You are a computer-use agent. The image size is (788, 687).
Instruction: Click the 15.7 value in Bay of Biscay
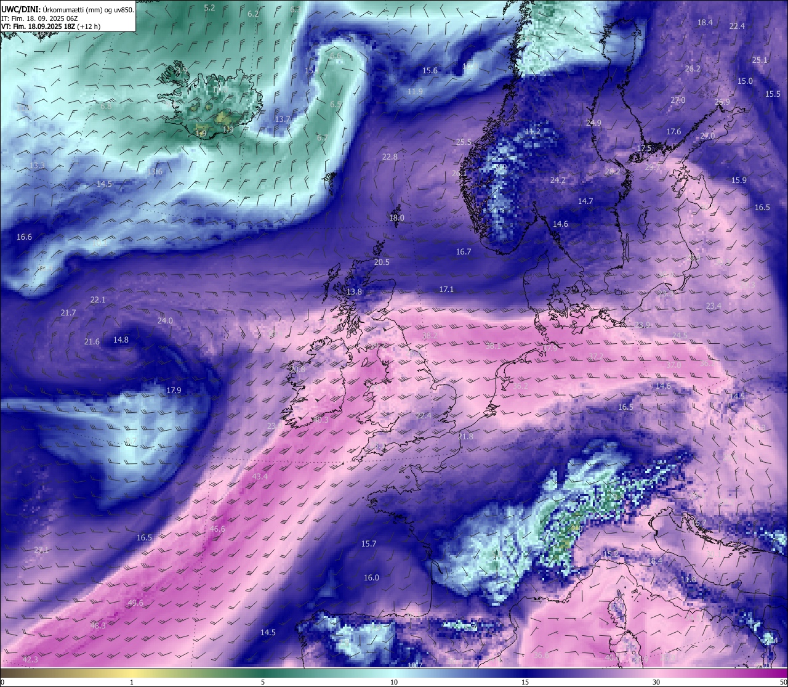368,544
